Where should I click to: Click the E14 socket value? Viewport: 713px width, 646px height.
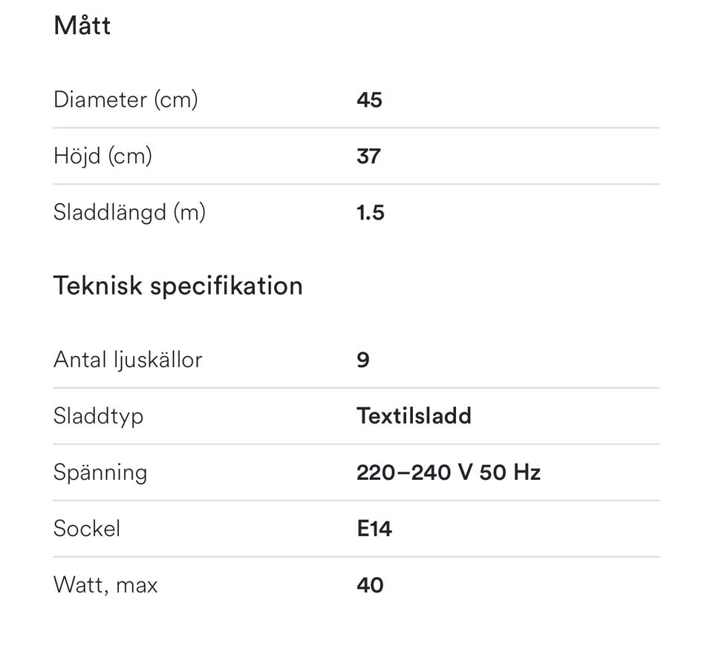click(x=374, y=529)
